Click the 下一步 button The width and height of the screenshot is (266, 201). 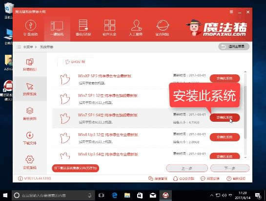(230, 168)
